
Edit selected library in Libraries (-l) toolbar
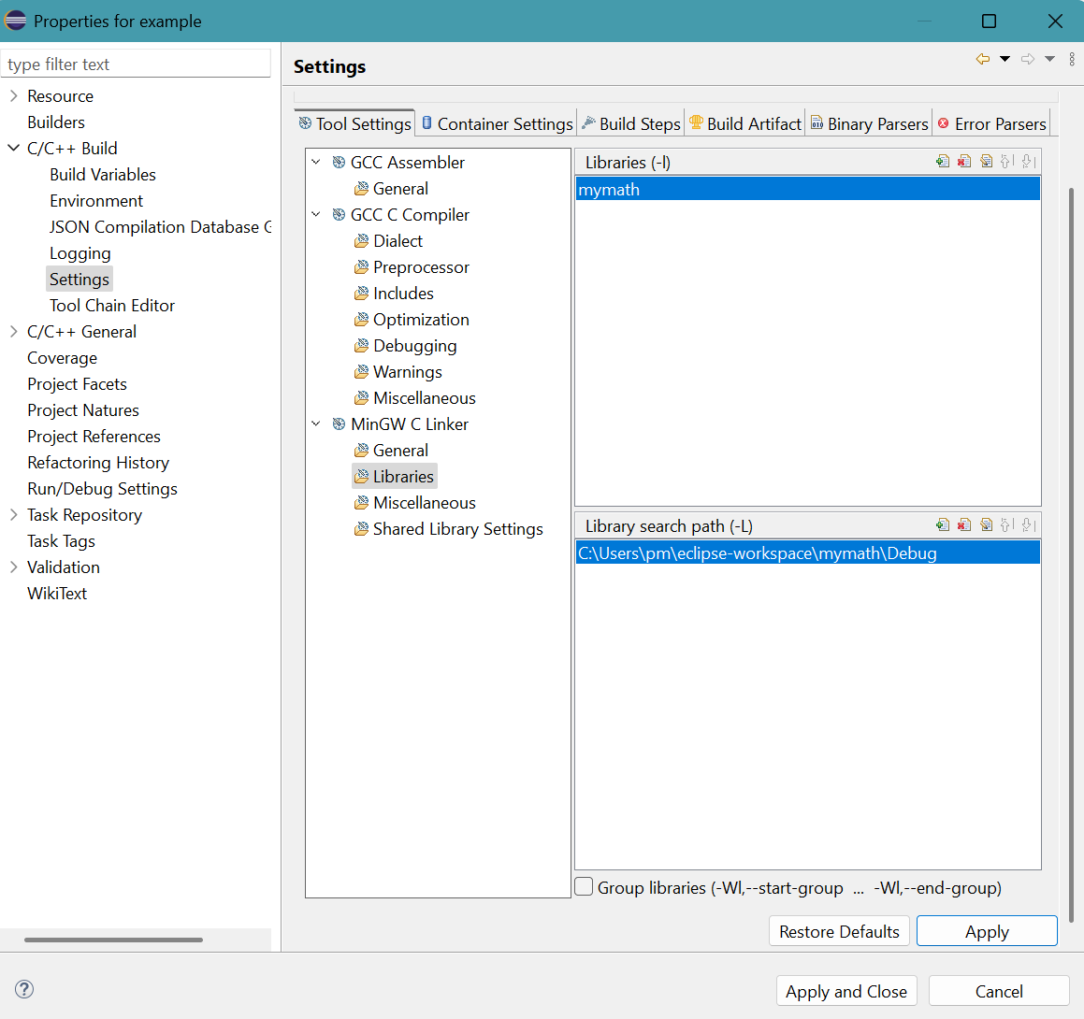[x=986, y=162]
